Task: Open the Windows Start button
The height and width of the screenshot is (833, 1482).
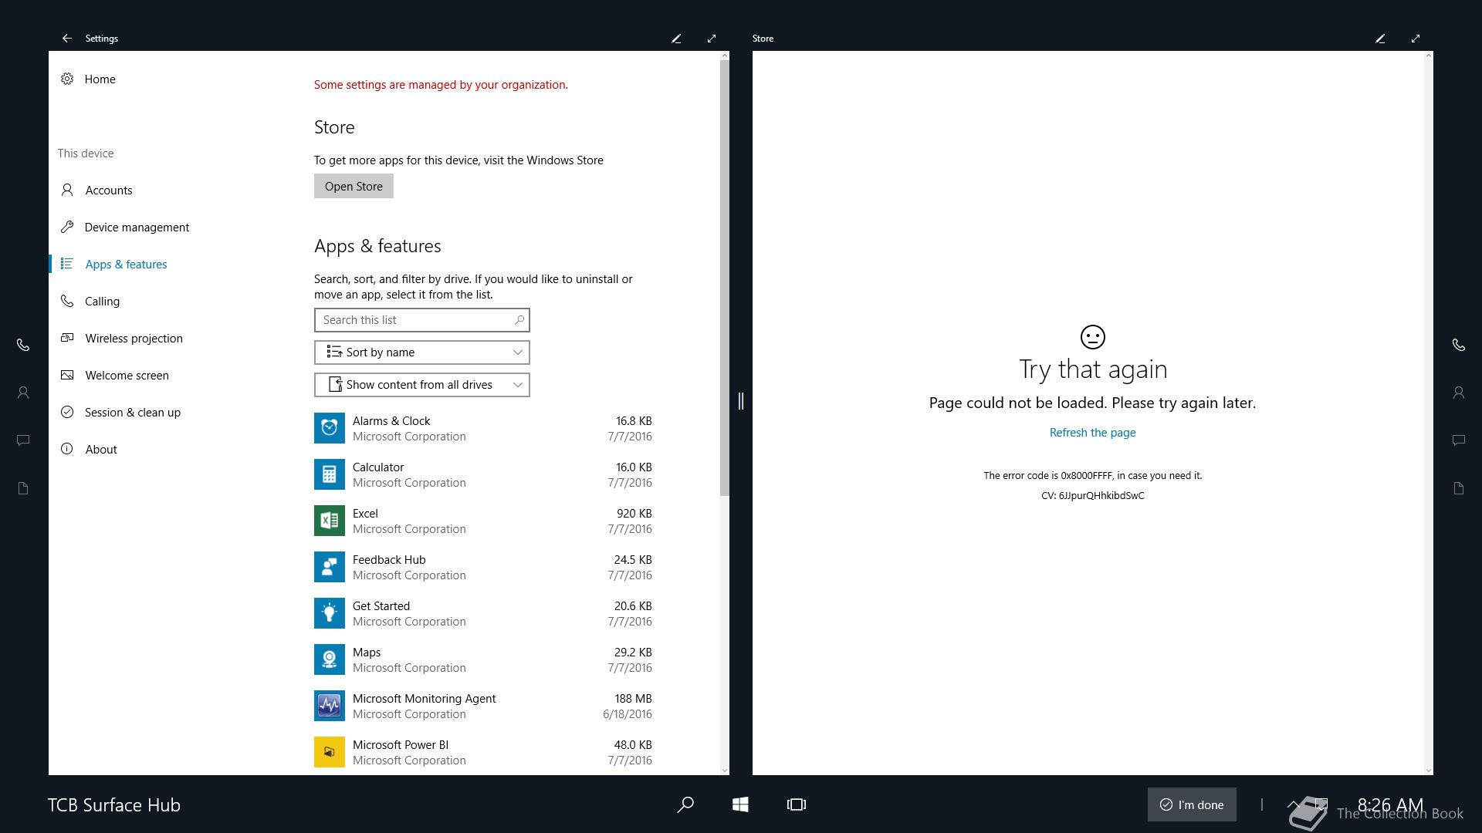Action: (x=740, y=804)
